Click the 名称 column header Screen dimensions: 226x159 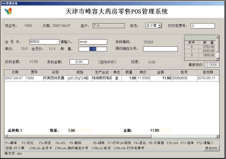pyautogui.click(x=56, y=72)
